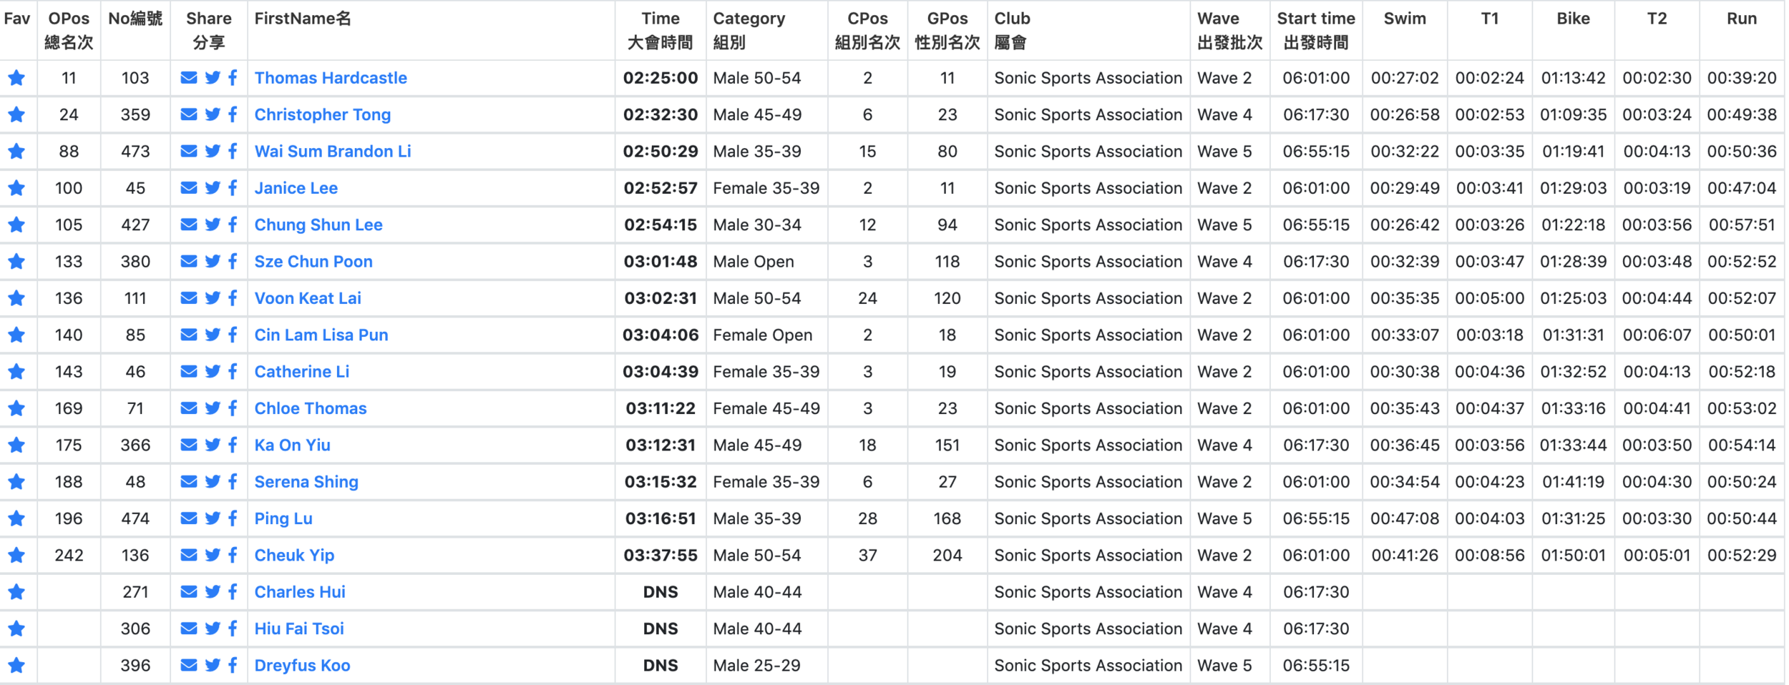The height and width of the screenshot is (685, 1789).
Task: Toggle the favorite star for Thomas Hardcastle
Action: 16,78
